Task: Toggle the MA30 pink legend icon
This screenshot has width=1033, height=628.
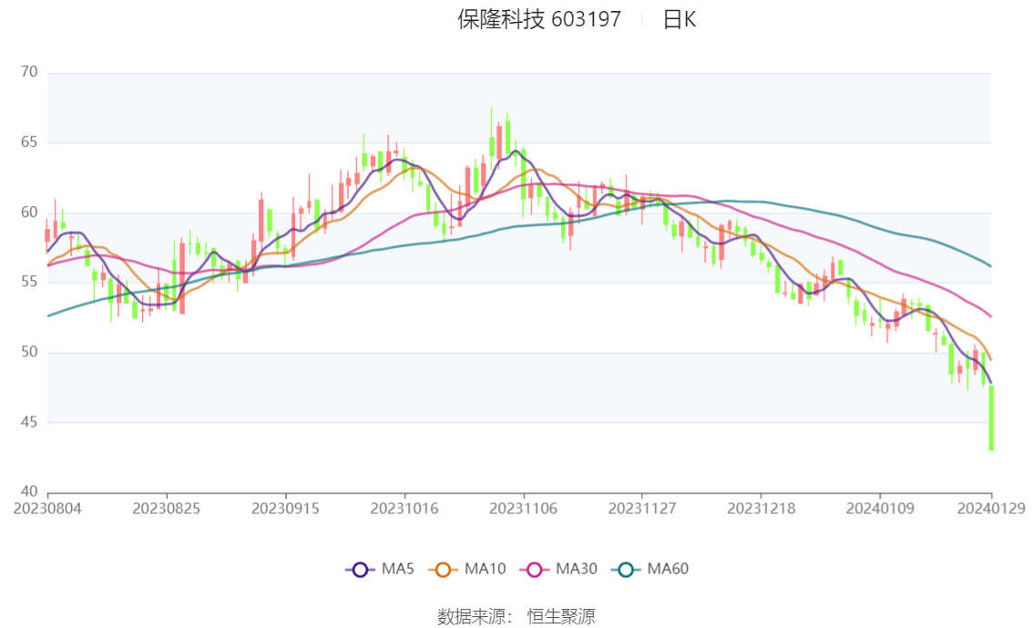Action: click(535, 570)
